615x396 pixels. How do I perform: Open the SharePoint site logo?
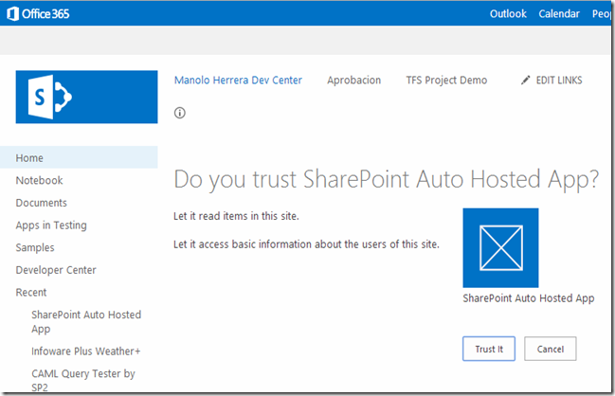pyautogui.click(x=86, y=97)
